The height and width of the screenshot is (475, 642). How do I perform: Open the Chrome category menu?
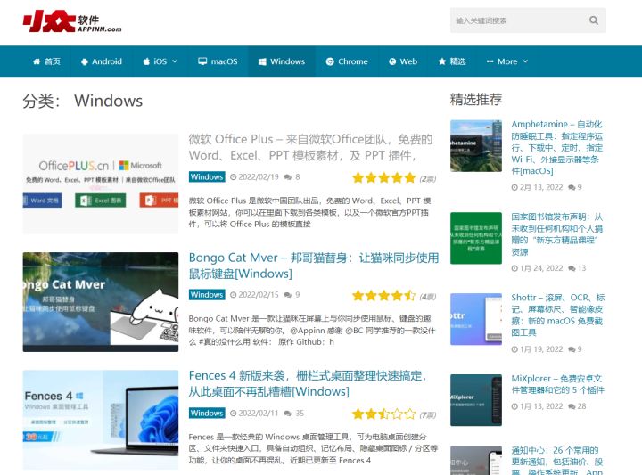[x=347, y=61]
